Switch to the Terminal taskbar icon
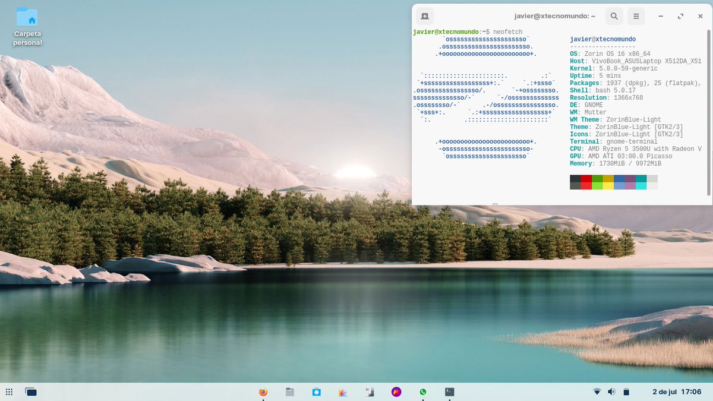This screenshot has width=713, height=401. [450, 391]
